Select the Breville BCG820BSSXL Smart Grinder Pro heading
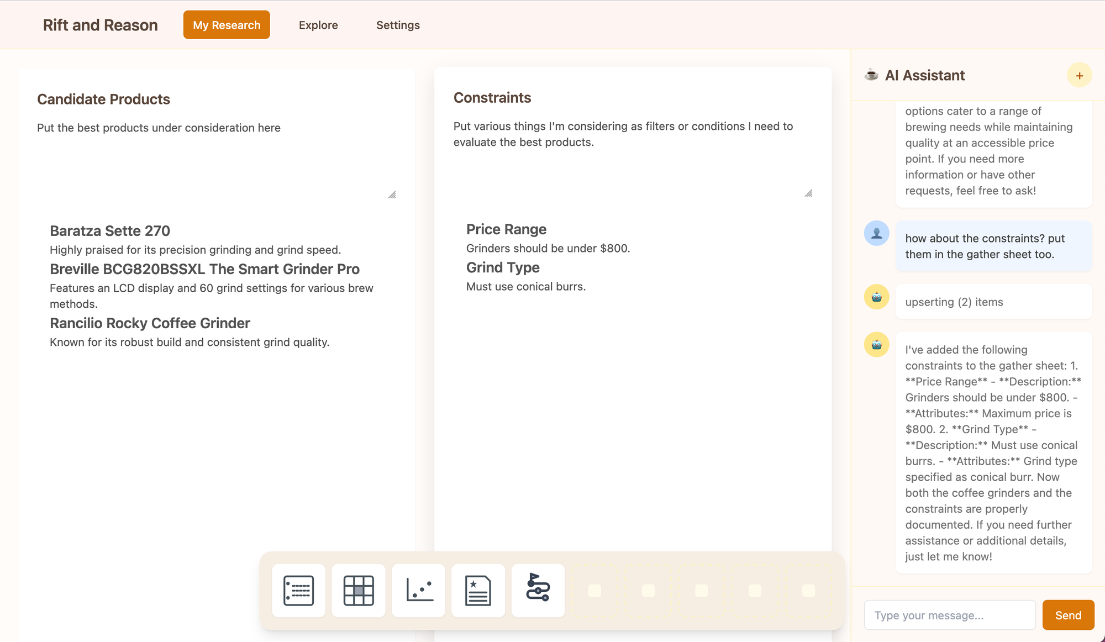The width and height of the screenshot is (1105, 642). point(204,269)
